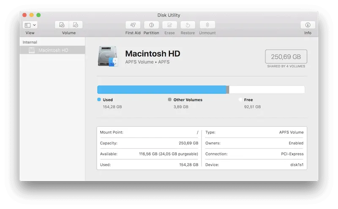This screenshot has width=338, height=209.
Task: Click the Macintosh HD drive icon
Action: click(x=108, y=56)
